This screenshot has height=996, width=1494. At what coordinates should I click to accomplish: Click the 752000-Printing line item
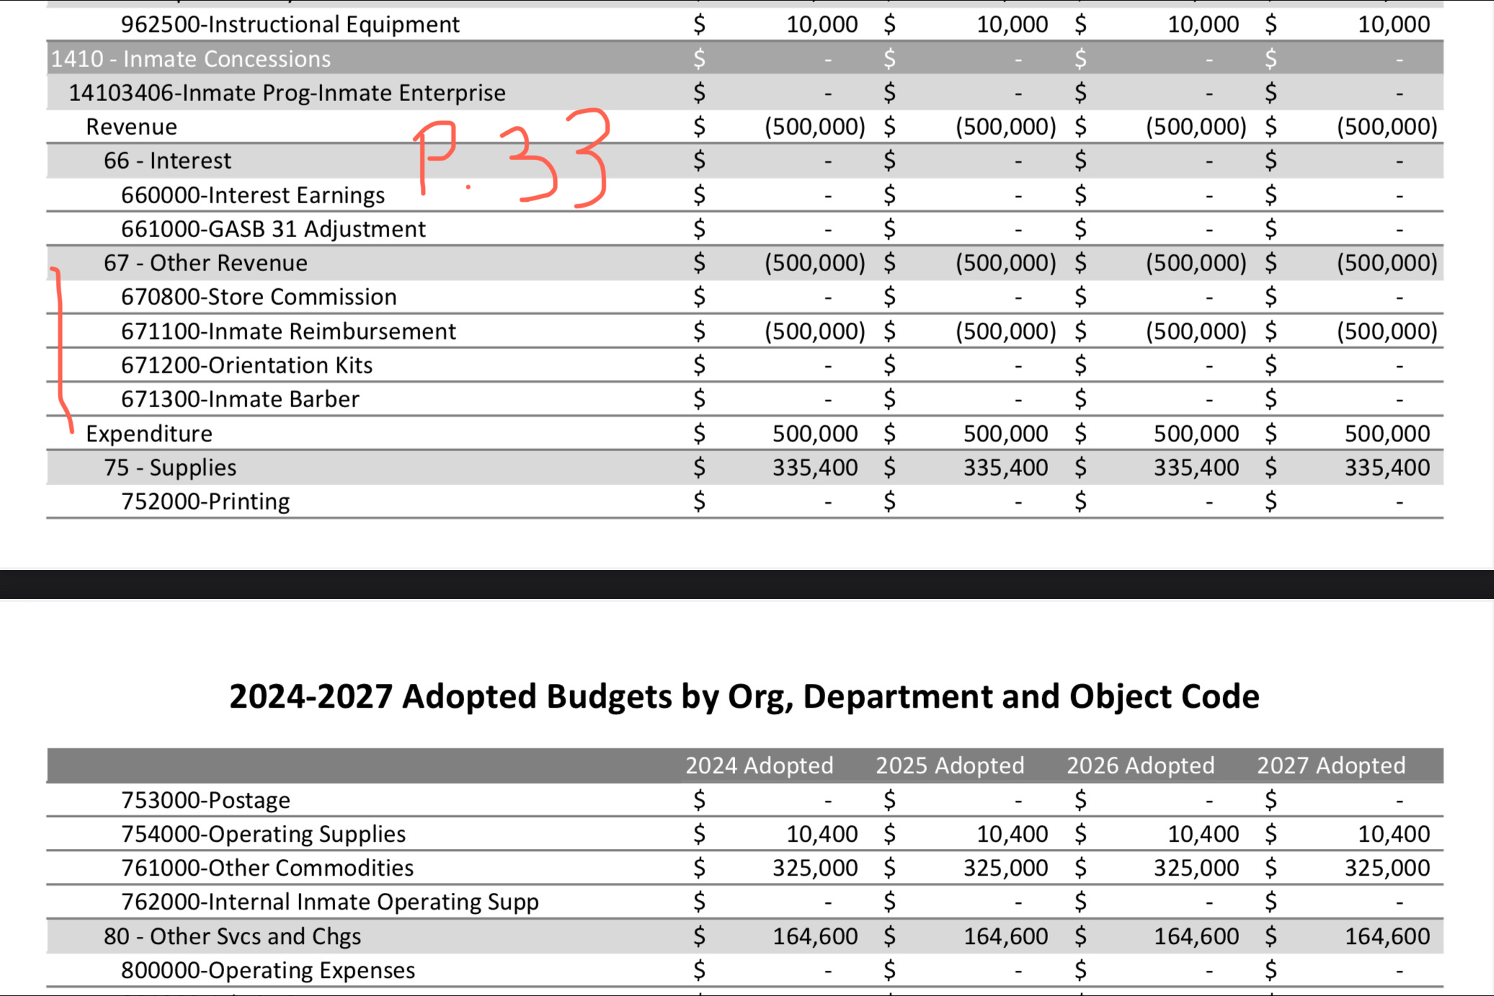(205, 502)
